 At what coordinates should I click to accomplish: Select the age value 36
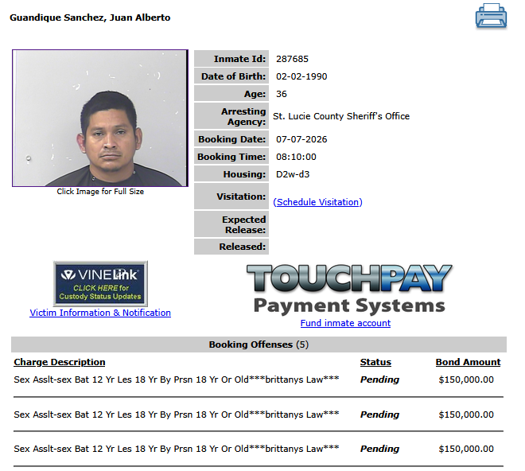(282, 94)
